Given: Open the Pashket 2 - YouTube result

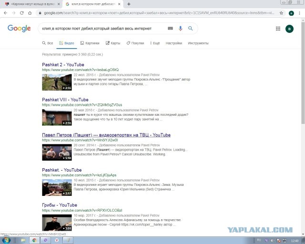Looking at the screenshot, I should pyautogui.click(x=63, y=65).
